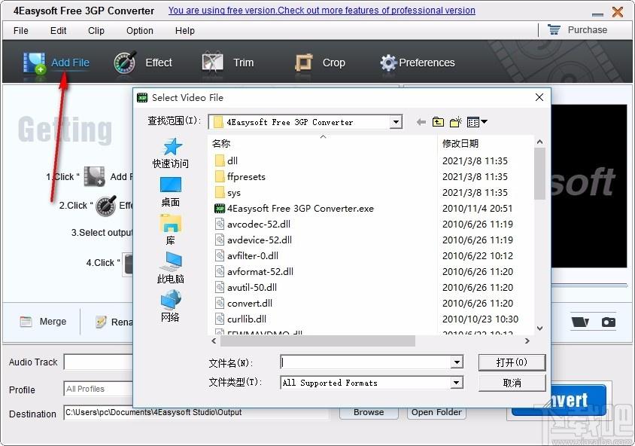This screenshot has width=635, height=446.
Task: Select Desktop (桌面) in sidebar
Action: pos(171,192)
